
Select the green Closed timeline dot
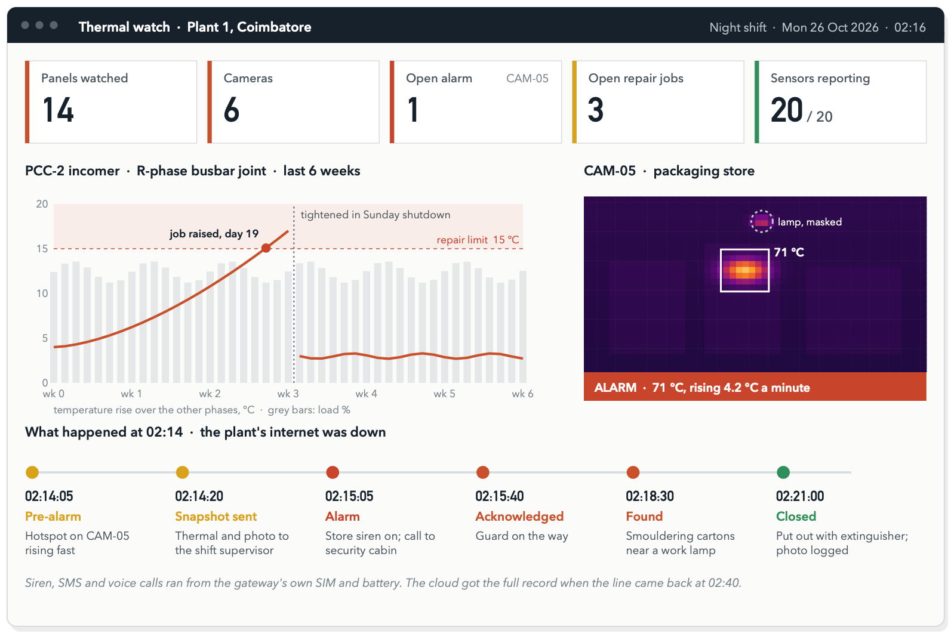click(783, 472)
